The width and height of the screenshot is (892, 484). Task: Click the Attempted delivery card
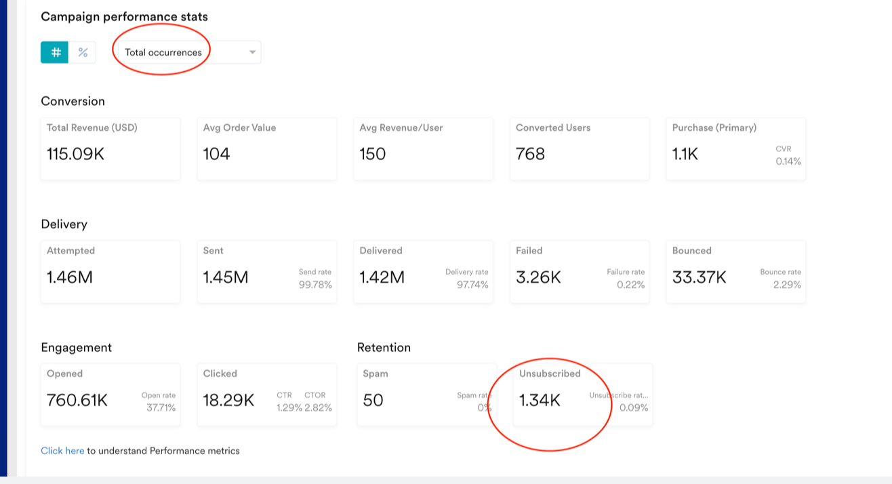pos(110,271)
